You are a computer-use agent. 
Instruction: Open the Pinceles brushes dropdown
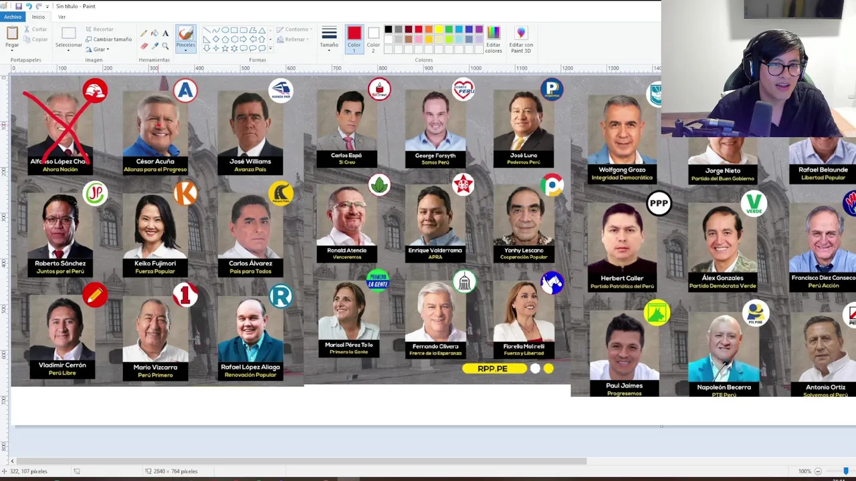click(185, 50)
